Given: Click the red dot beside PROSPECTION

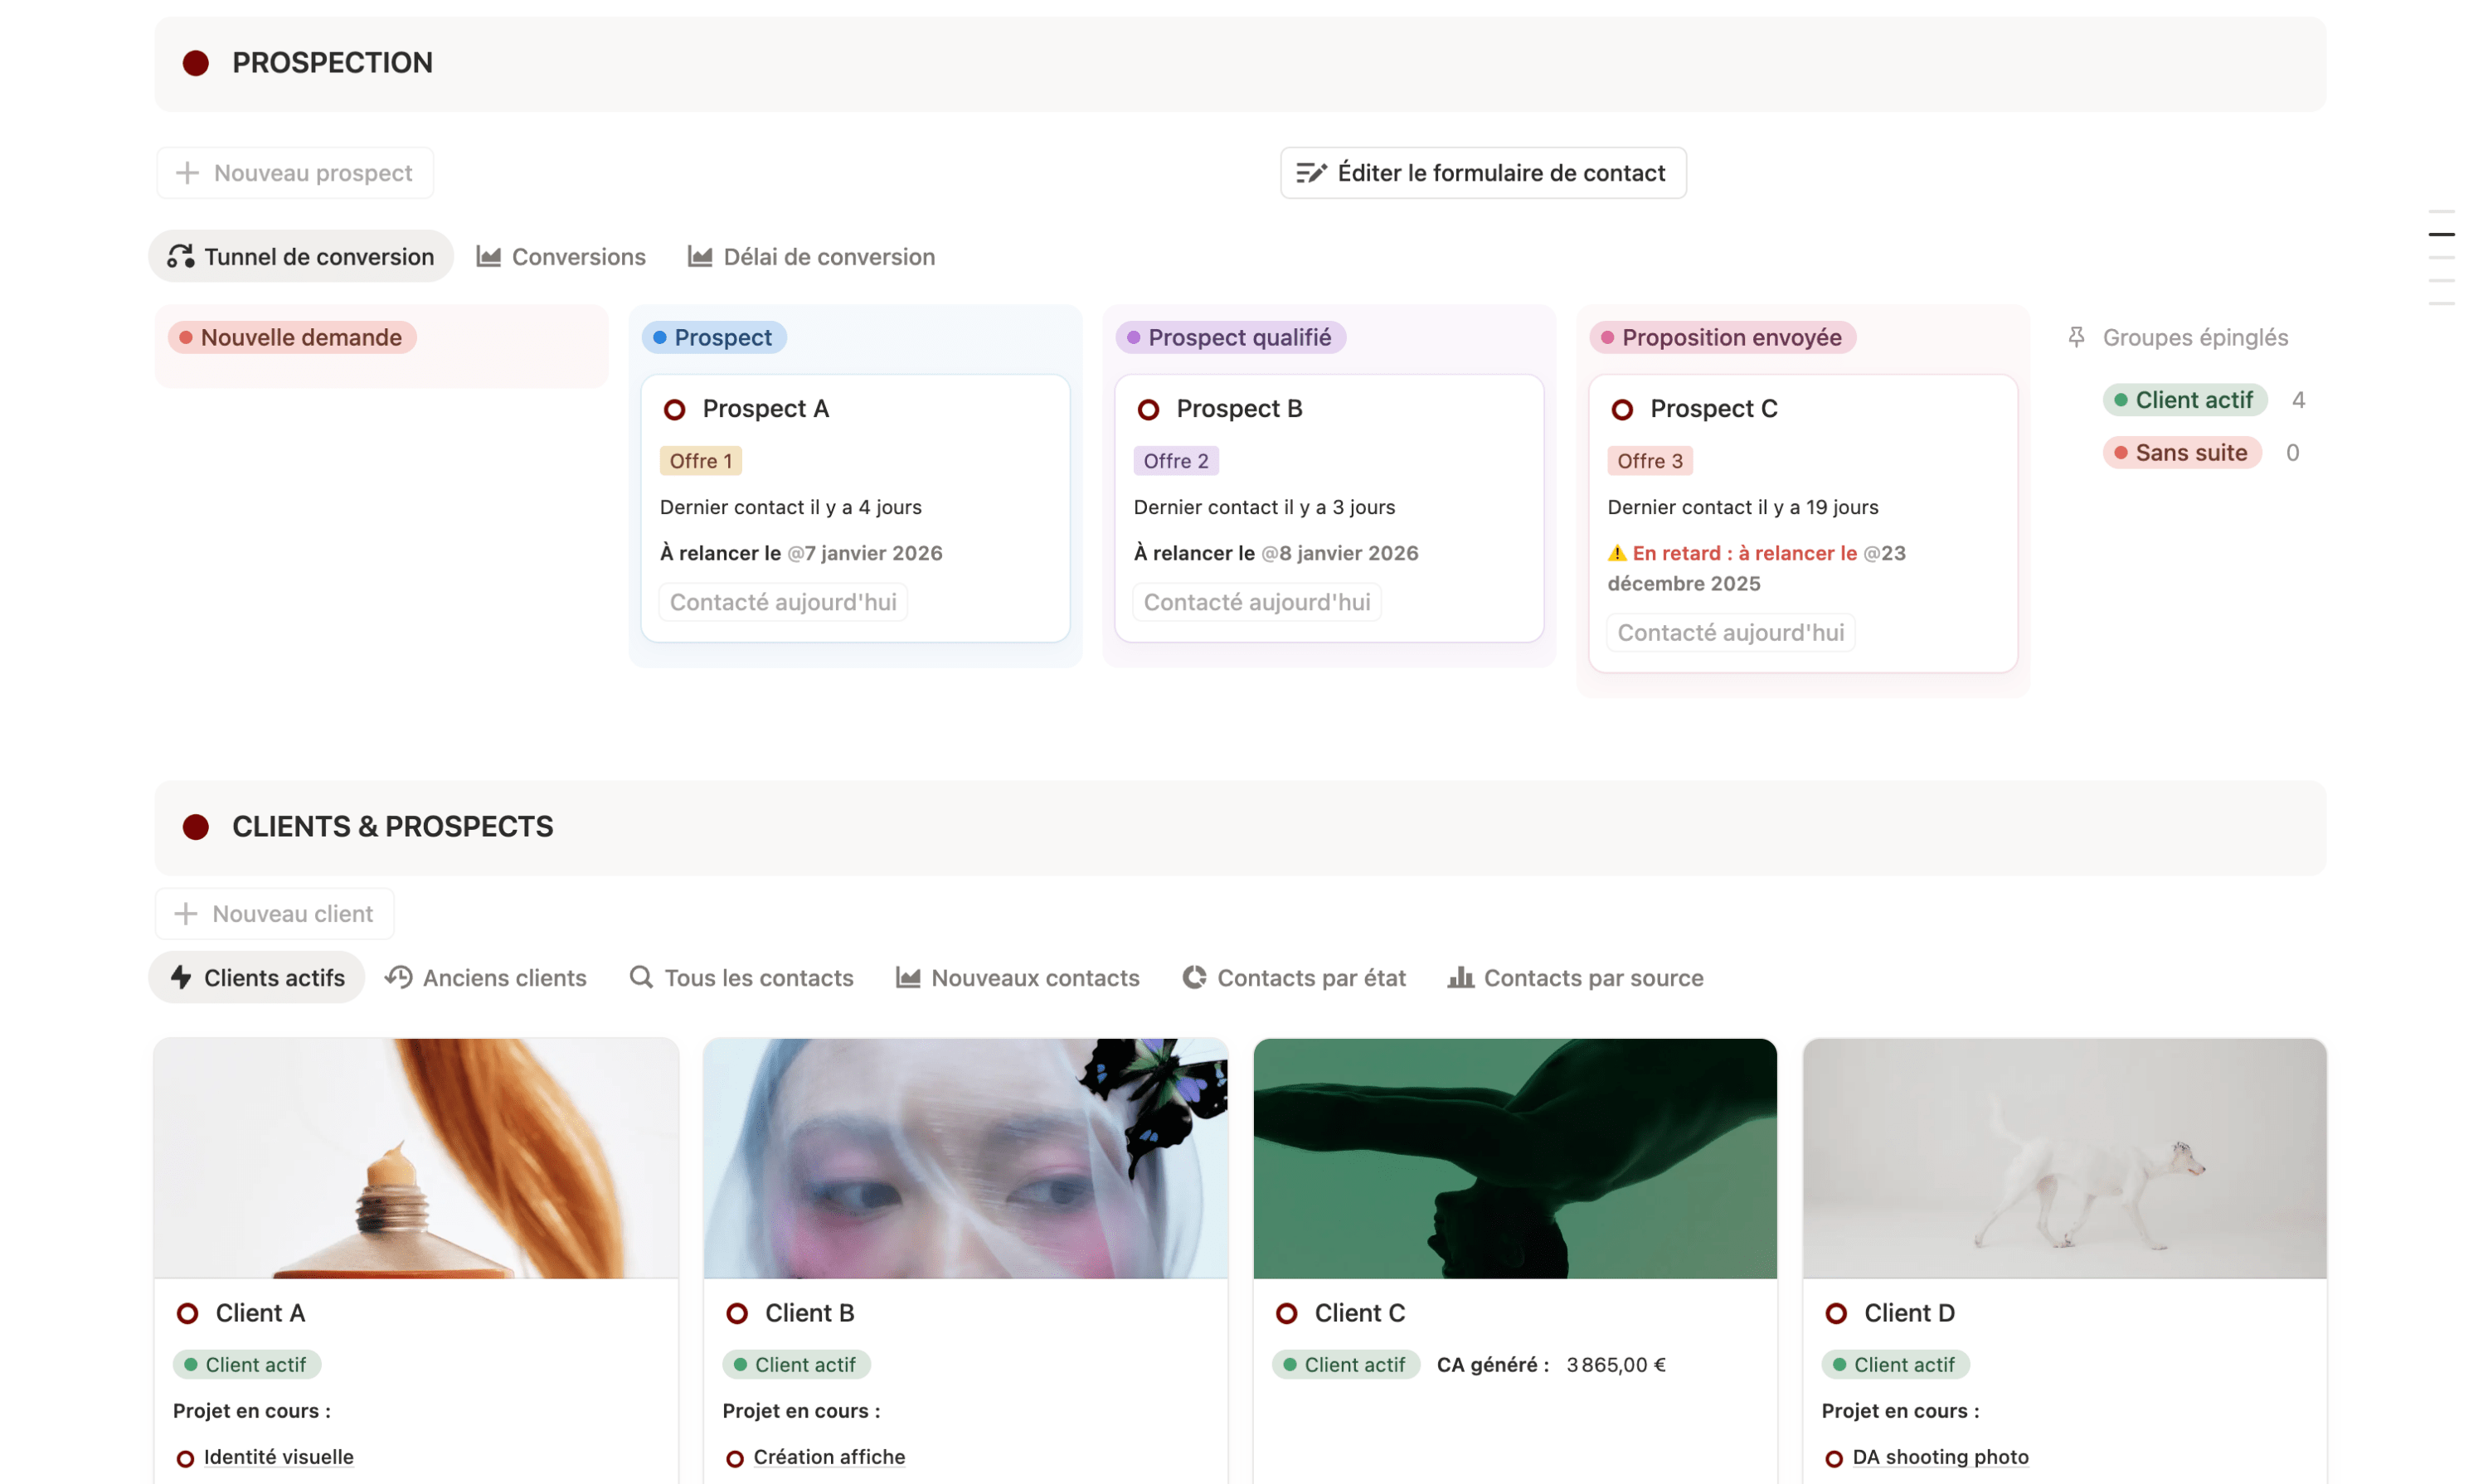Looking at the screenshot, I should pos(196,62).
